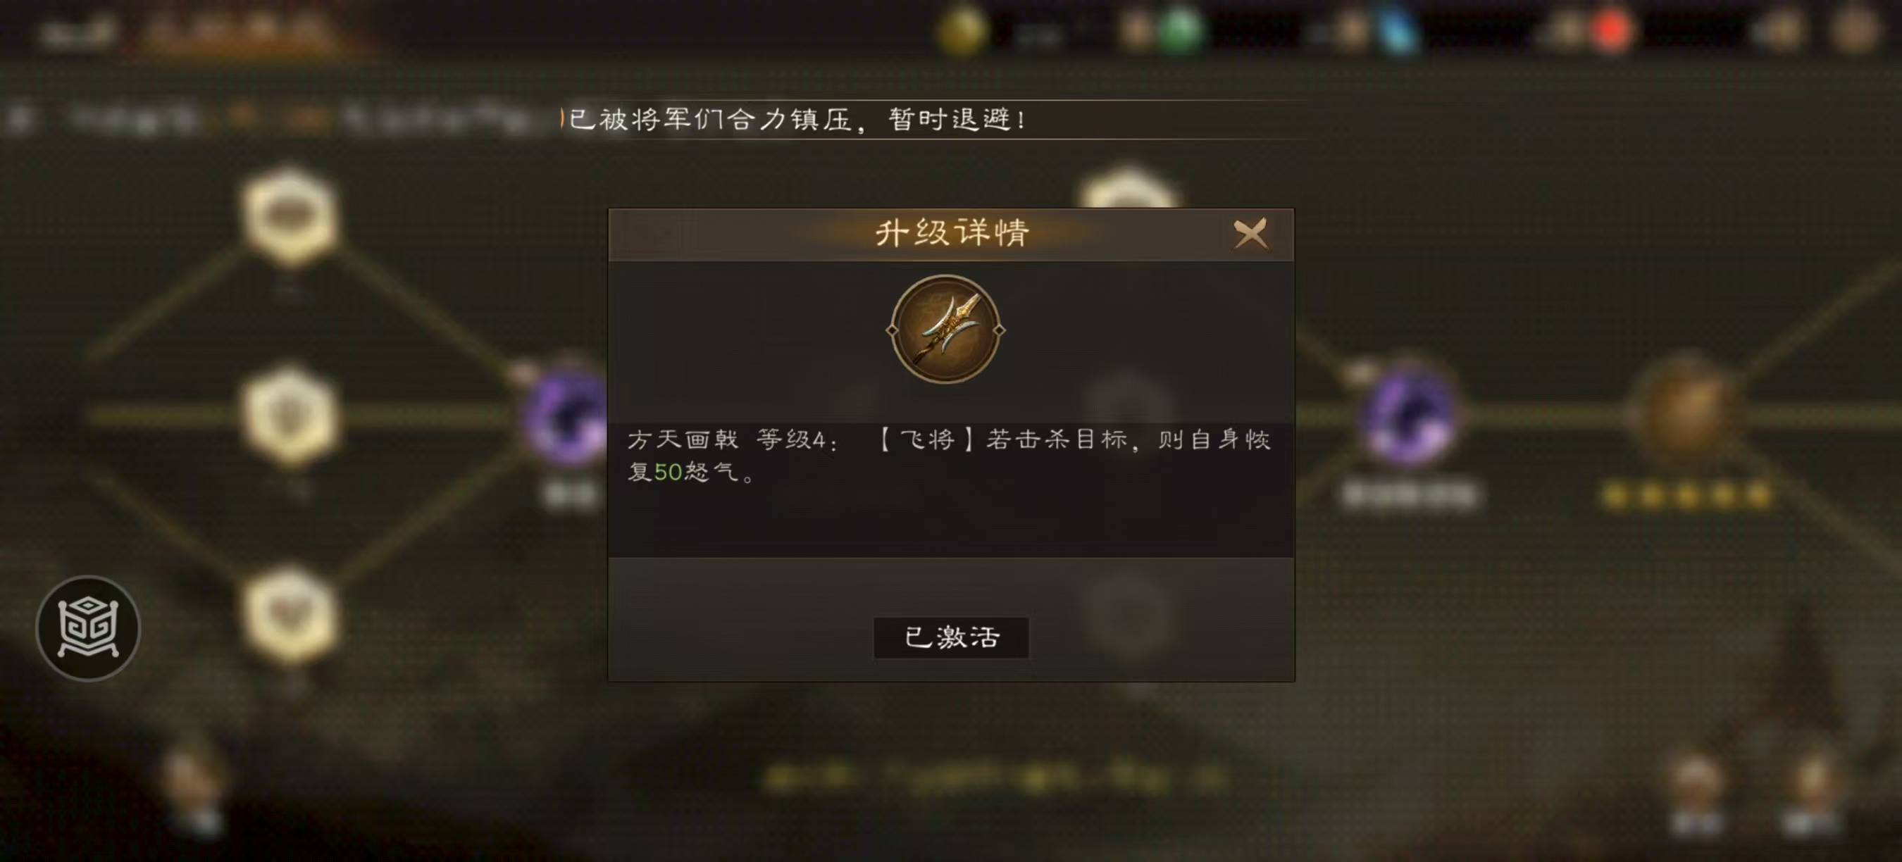Select the middle hexagonal node on left
Image resolution: width=1902 pixels, height=862 pixels.
point(290,416)
